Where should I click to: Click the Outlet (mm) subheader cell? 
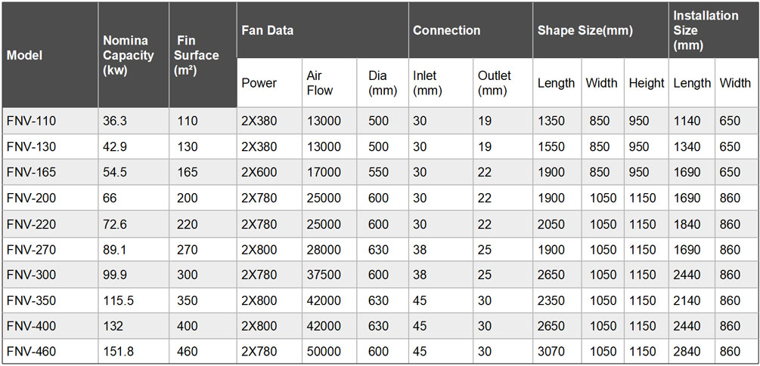(x=503, y=83)
